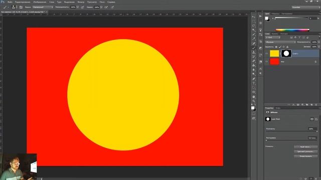321x180 pixels.
Task: Select the Shape tool
Action: [x=254, y=92]
